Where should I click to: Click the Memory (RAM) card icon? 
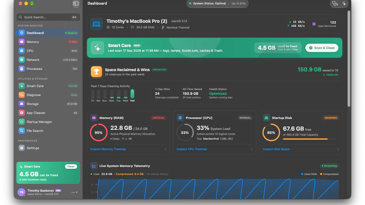click(x=94, y=118)
